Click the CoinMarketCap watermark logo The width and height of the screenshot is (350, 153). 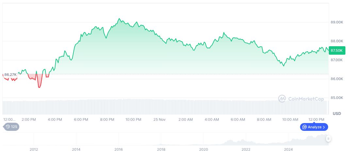301,98
